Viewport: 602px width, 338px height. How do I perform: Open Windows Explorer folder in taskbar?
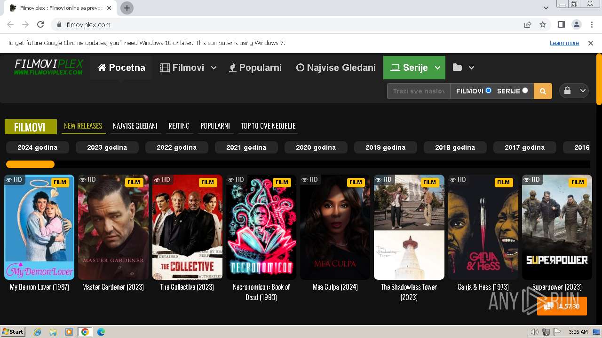[x=53, y=332]
